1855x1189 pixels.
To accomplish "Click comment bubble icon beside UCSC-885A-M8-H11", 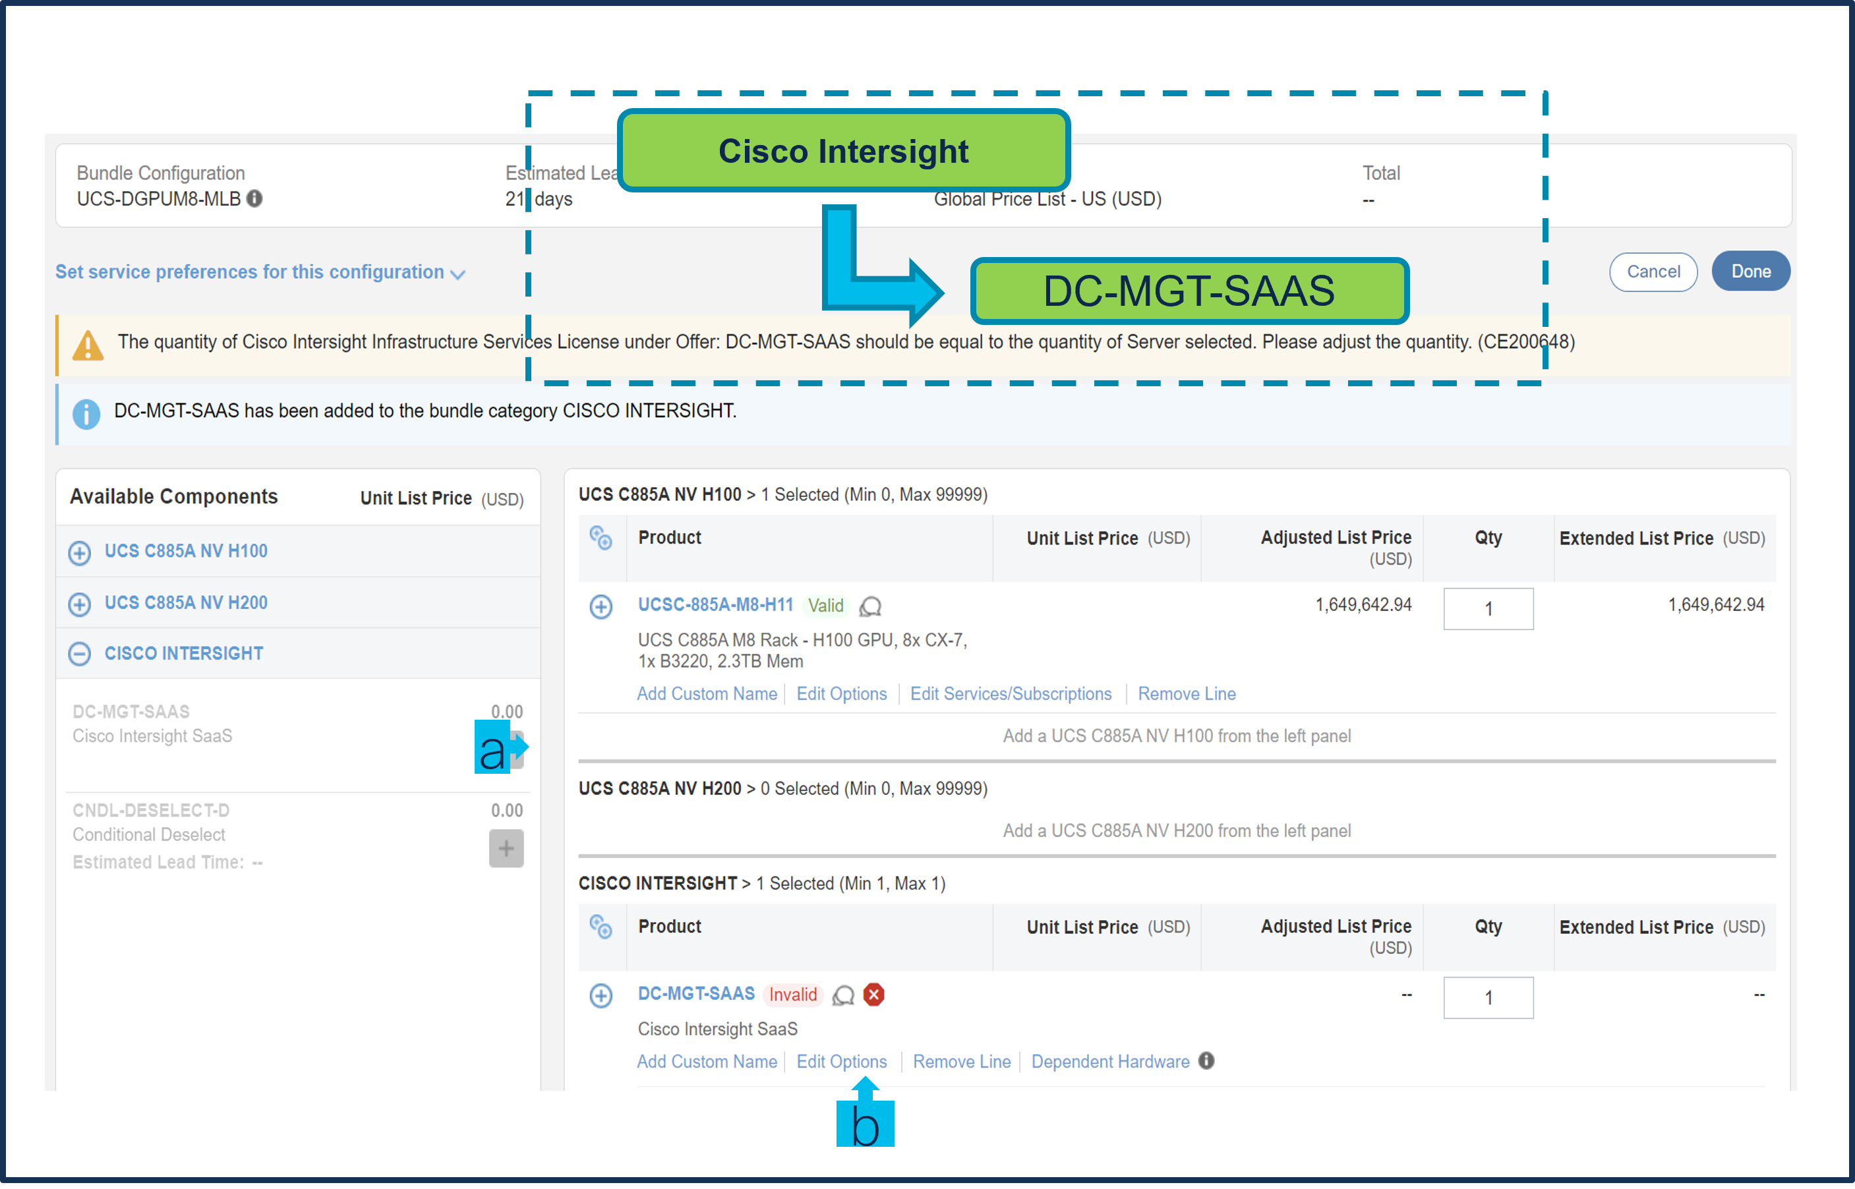I will [870, 606].
